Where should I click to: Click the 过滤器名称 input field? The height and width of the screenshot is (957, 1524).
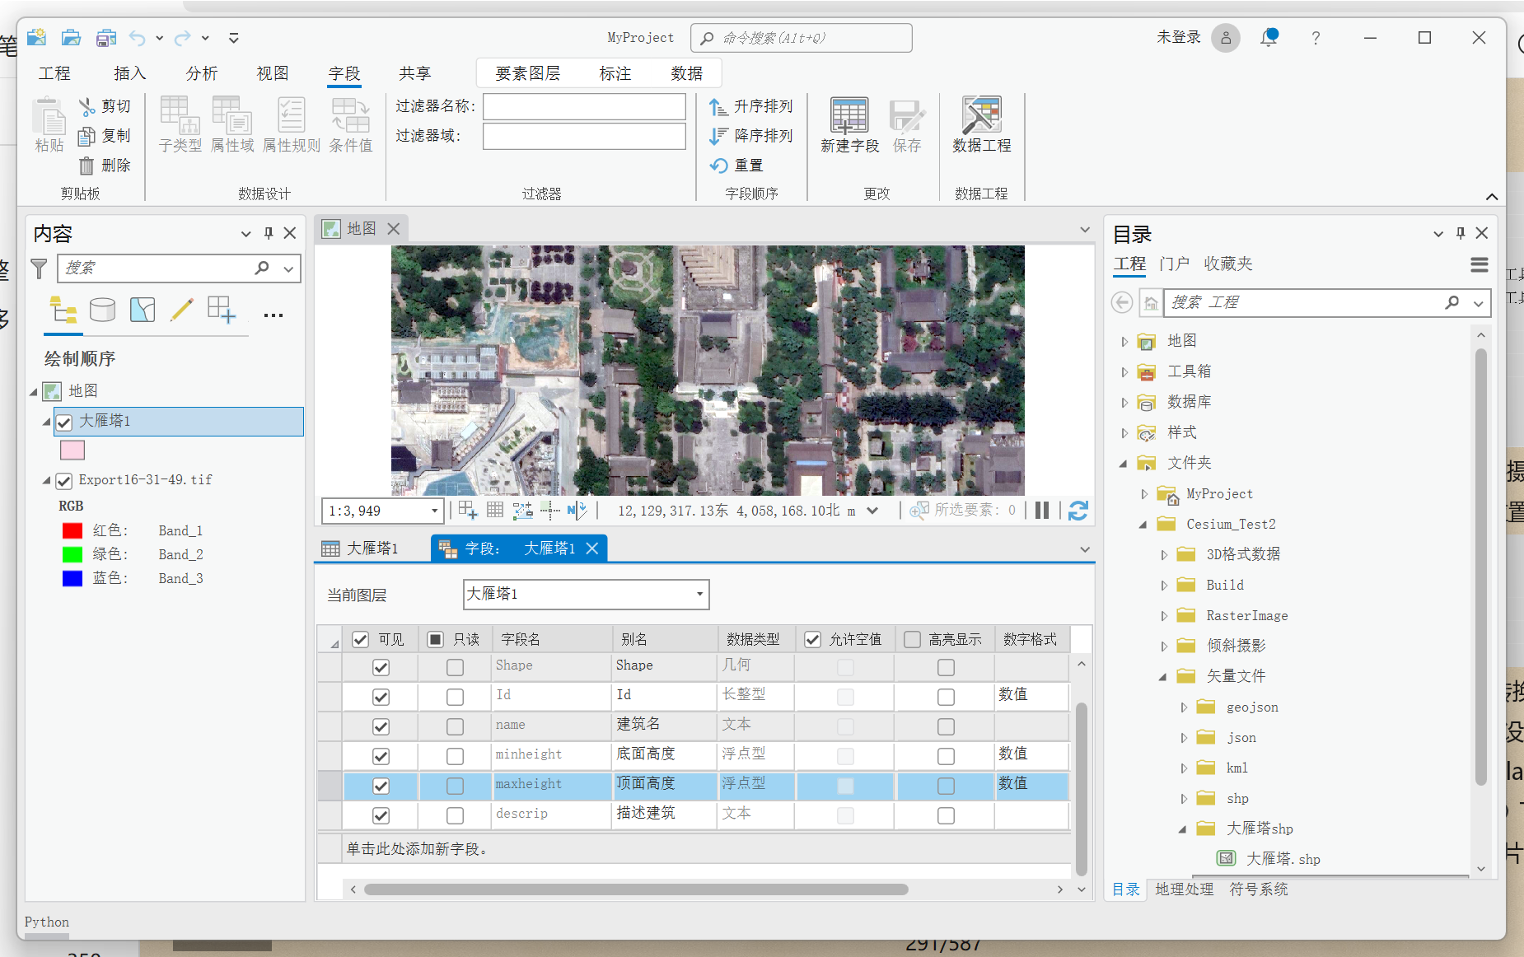[584, 106]
